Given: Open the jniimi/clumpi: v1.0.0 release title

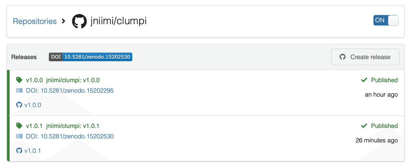Looking at the screenshot, I should [x=73, y=80].
